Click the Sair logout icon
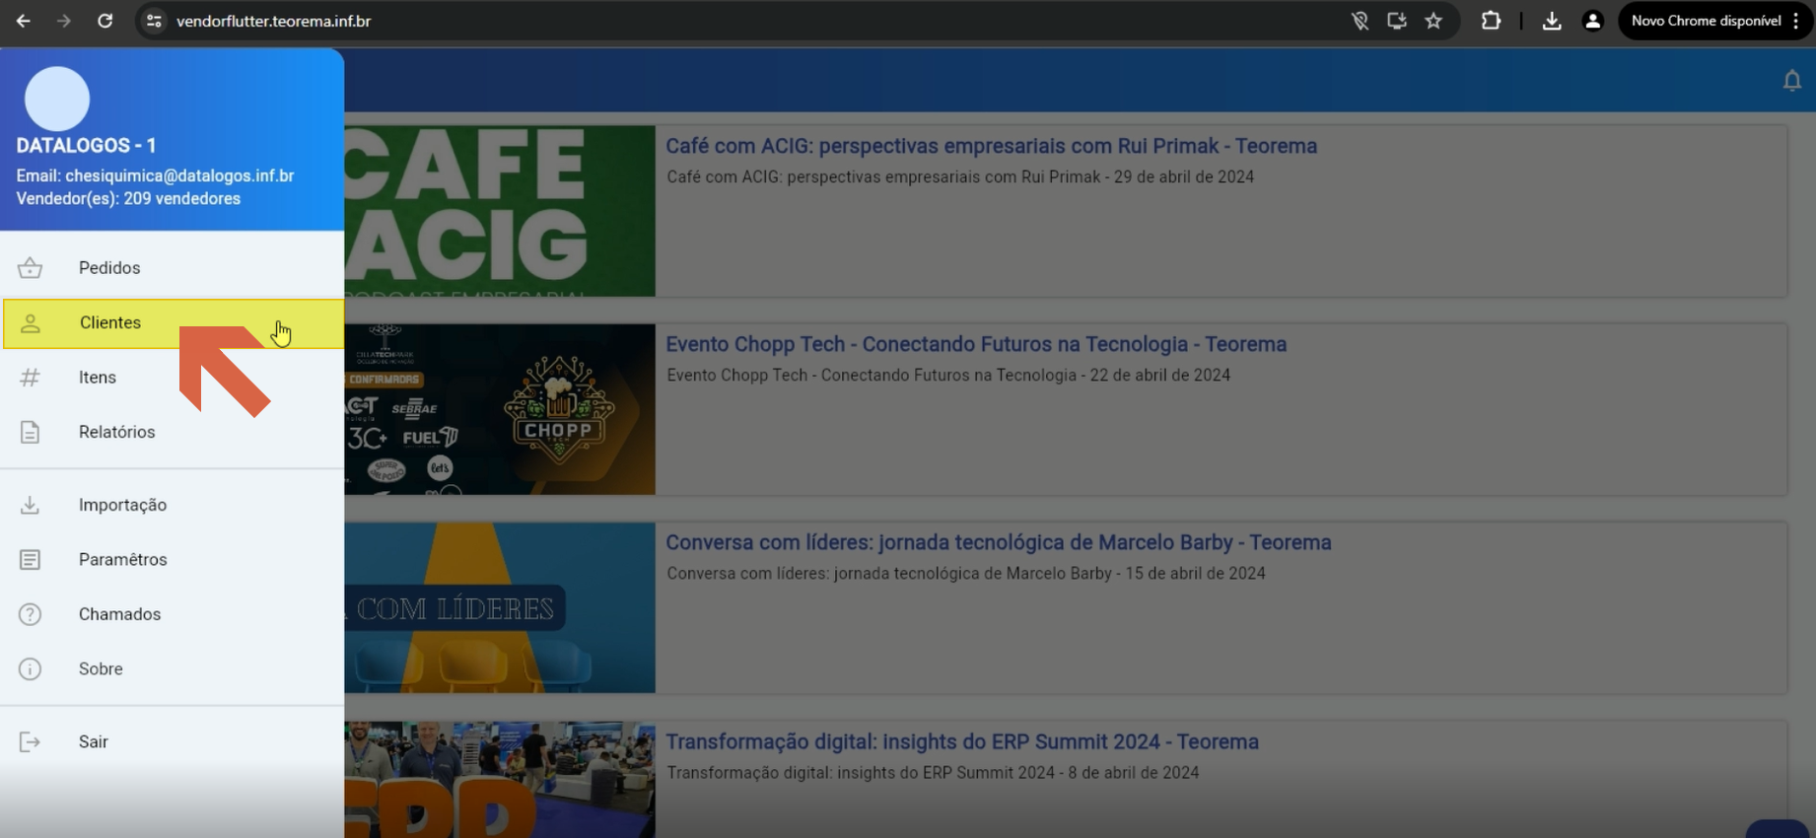The width and height of the screenshot is (1816, 838). pos(31,742)
